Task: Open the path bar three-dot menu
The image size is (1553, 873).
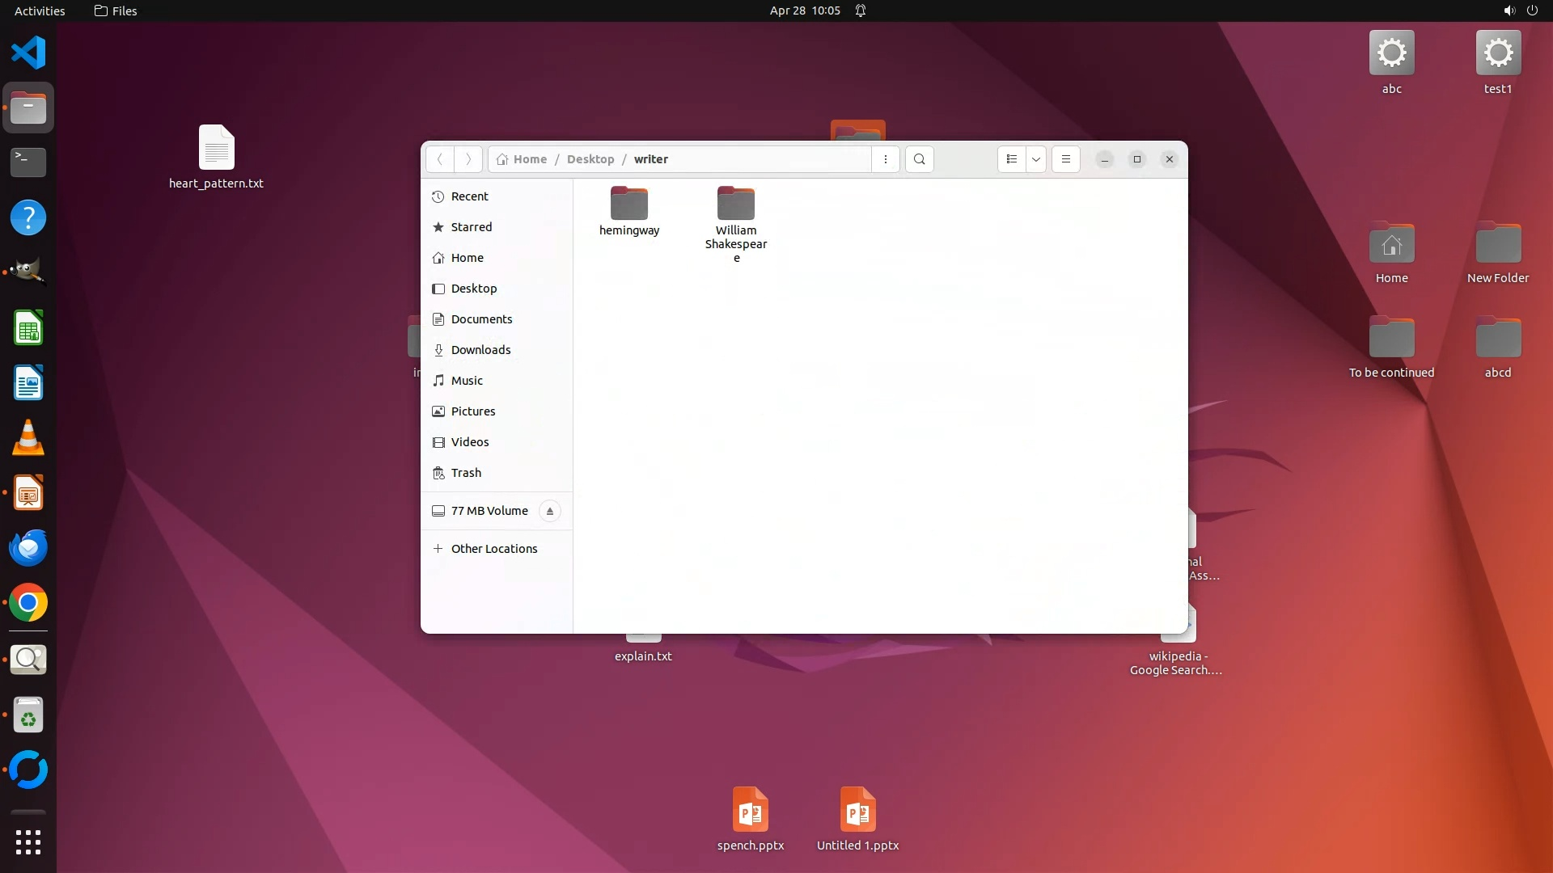Action: click(886, 159)
